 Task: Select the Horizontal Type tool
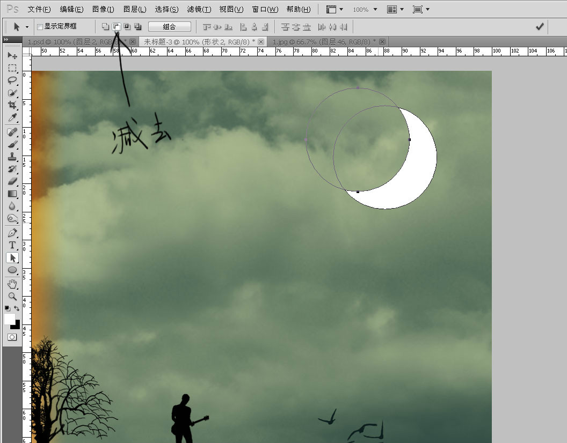coord(12,245)
